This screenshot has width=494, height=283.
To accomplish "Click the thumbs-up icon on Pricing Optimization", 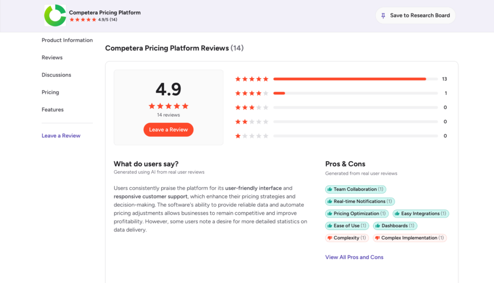I will click(329, 214).
